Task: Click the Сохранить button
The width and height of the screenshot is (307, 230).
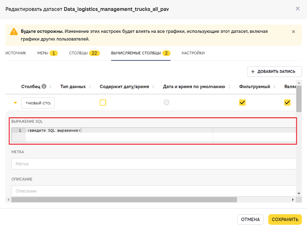Action: pos(285,220)
